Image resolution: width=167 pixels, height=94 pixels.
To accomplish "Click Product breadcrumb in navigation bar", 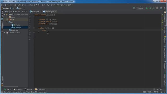I will coord(20,8).
